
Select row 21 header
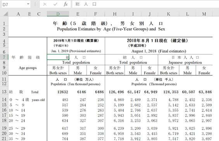[x=4, y=139]
